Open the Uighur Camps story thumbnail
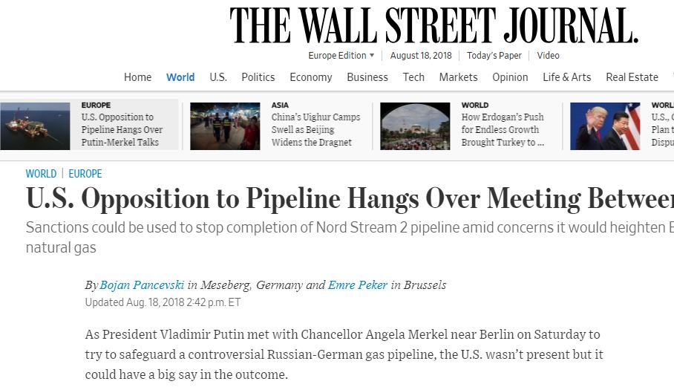Viewport: 674px width, 390px height. point(225,126)
